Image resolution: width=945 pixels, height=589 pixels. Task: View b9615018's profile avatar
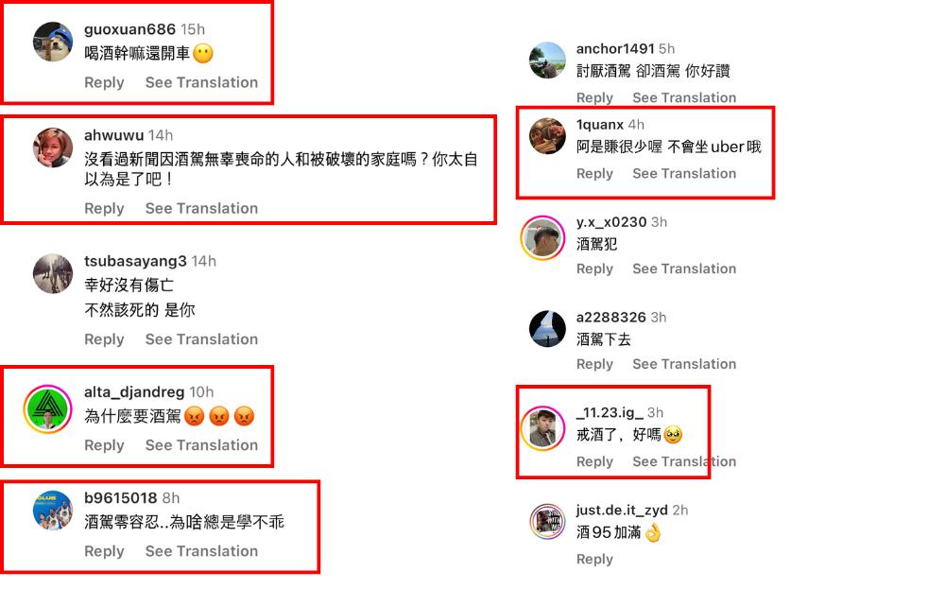pos(53,510)
